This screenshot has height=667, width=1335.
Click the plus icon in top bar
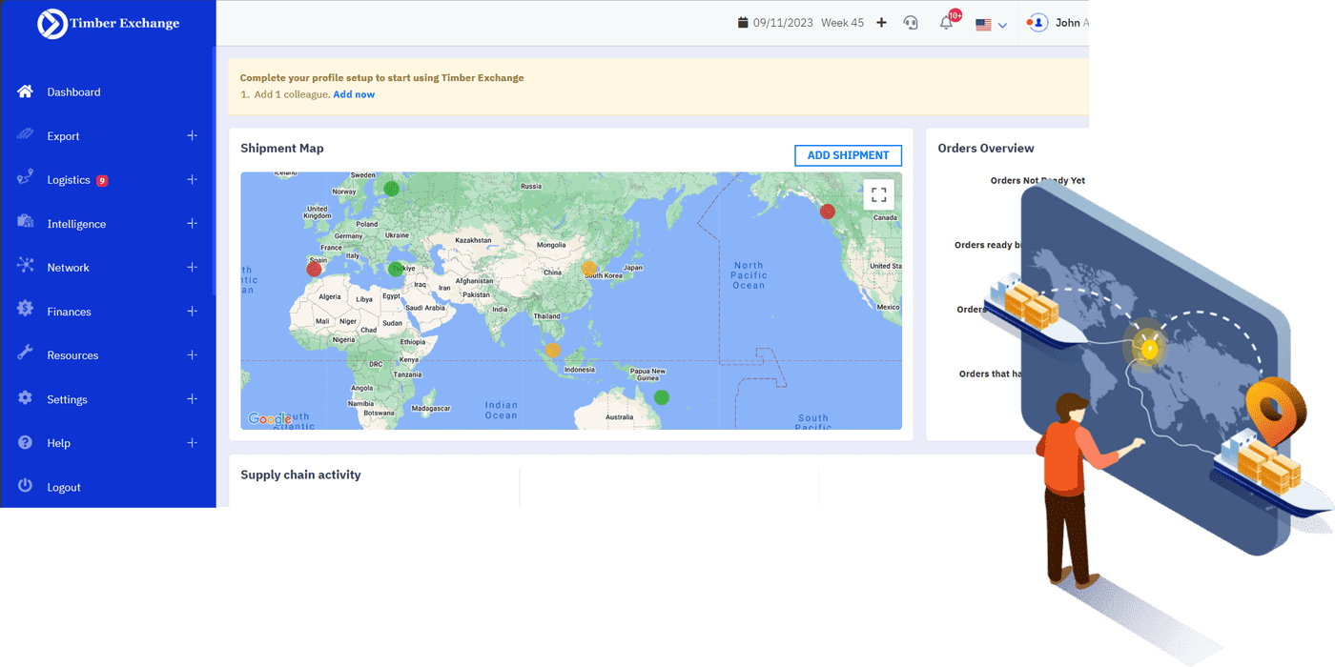pos(881,23)
